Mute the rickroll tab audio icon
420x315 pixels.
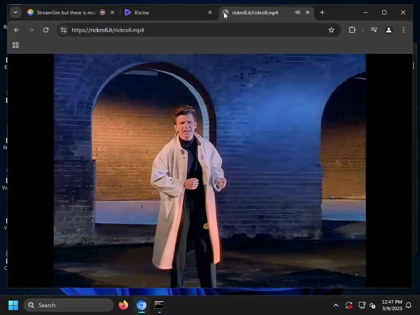click(x=298, y=12)
